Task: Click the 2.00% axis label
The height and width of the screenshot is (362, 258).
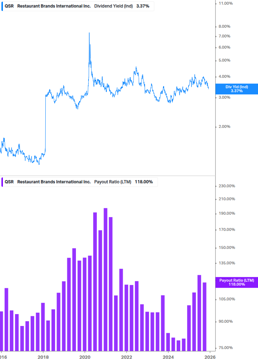Action: point(224,126)
